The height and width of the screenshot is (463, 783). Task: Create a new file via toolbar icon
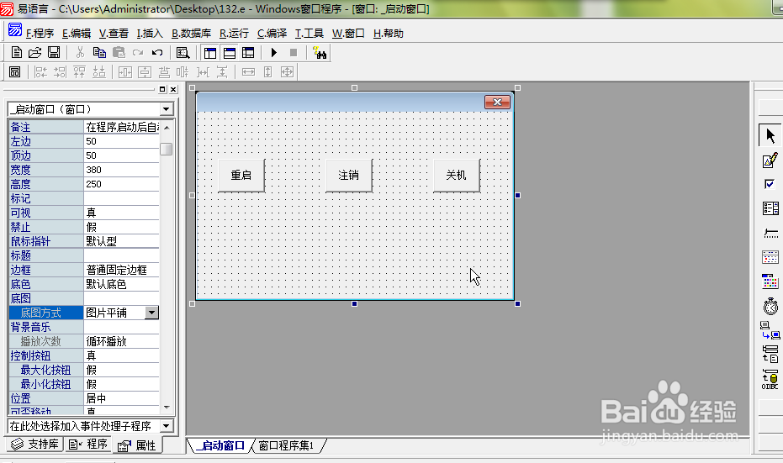point(17,52)
